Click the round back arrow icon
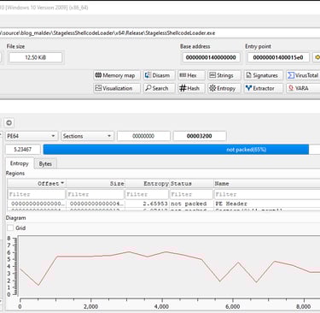The width and height of the screenshot is (320, 313). point(9,123)
